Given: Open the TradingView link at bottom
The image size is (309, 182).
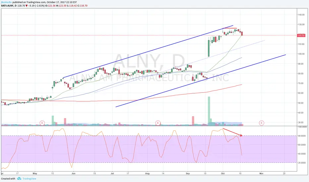Looking at the screenshot, I should pyautogui.click(x=30, y=179).
